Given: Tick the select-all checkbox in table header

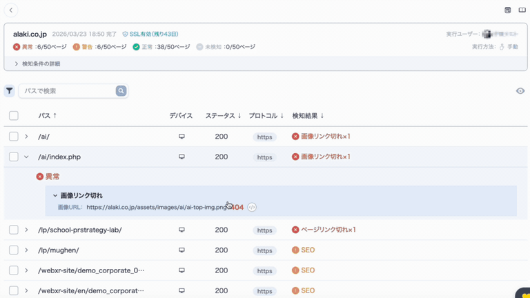Looking at the screenshot, I should tap(14, 116).
